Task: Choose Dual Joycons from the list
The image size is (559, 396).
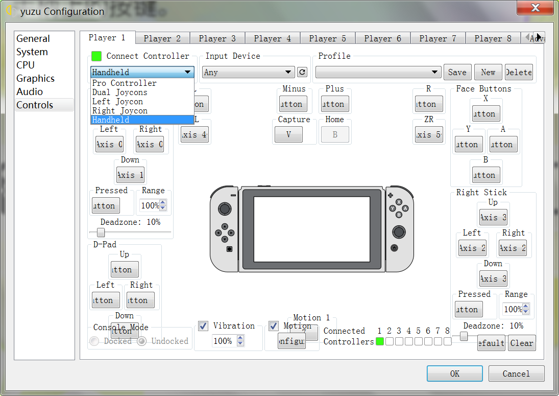Action: coord(142,92)
